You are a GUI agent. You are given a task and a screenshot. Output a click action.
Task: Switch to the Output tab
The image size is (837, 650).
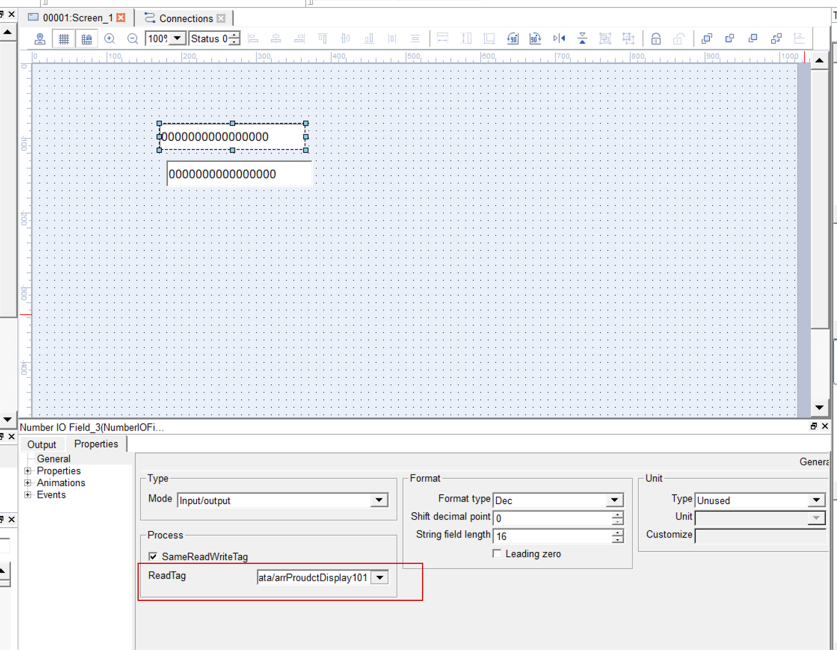[x=41, y=445]
